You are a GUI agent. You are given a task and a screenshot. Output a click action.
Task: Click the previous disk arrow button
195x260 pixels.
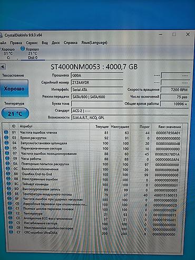[3, 67]
